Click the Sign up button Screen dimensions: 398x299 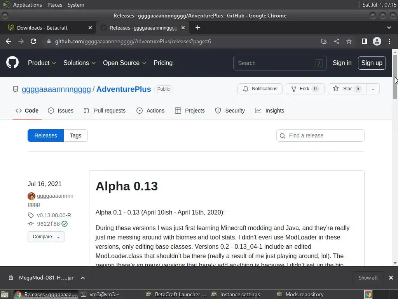tap(372, 63)
